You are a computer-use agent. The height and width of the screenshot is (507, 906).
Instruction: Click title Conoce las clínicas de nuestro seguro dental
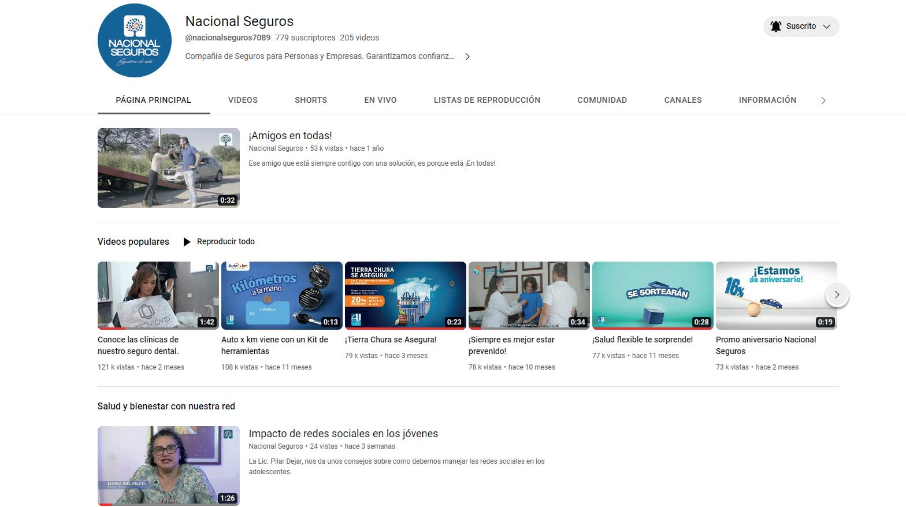[138, 345]
